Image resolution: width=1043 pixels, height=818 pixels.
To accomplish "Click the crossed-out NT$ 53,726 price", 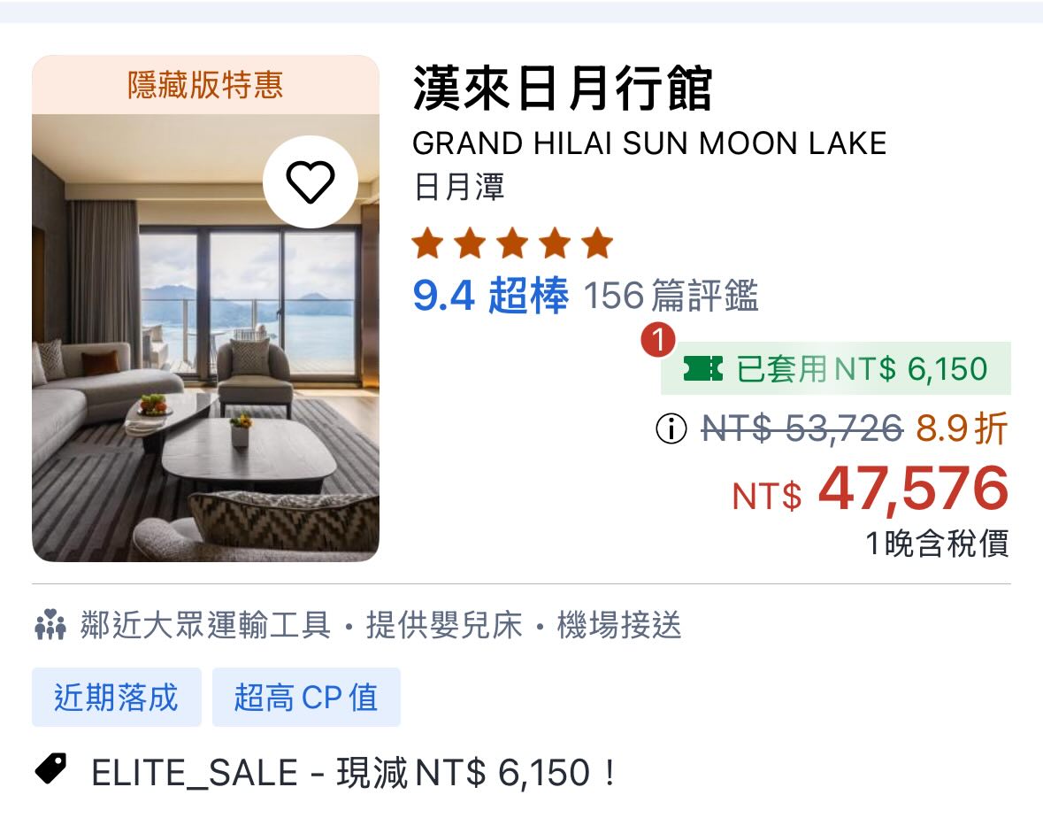I will point(801,429).
